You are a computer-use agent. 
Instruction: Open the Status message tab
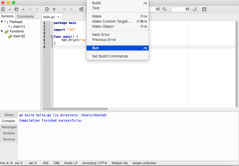coord(9,115)
